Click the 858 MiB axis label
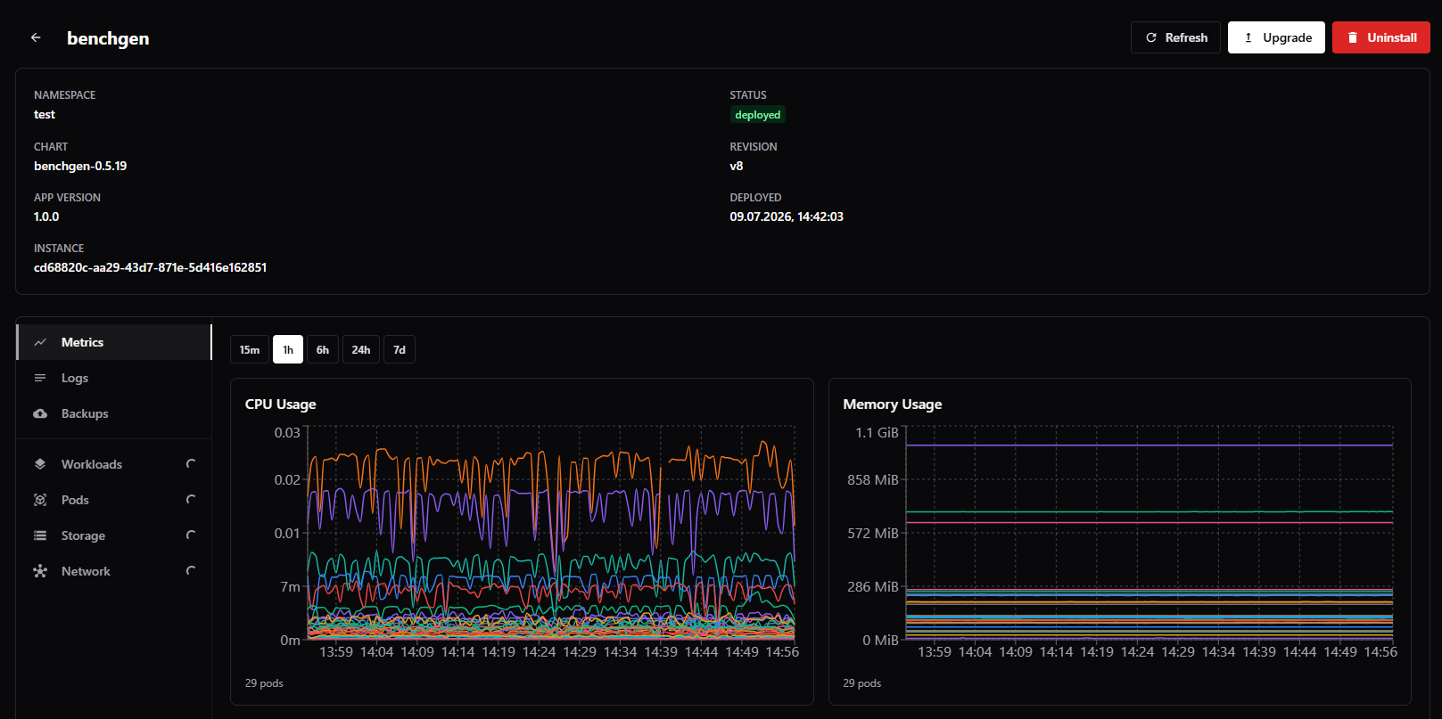 click(873, 479)
